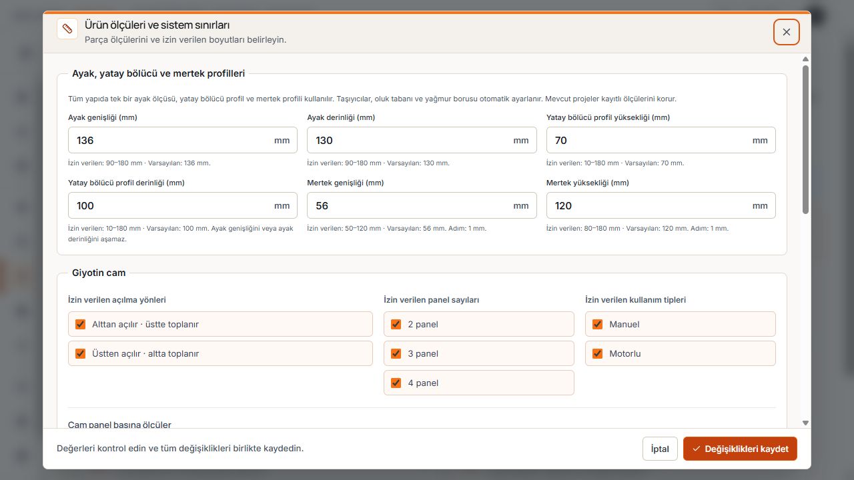Click 'Ayak, yatay bölücü ve mertek profilleri' heading
Image resolution: width=854 pixels, height=480 pixels.
tap(159, 73)
